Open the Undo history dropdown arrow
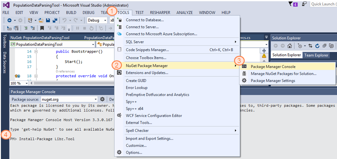The height and width of the screenshot is (159, 337). coord(70,20)
